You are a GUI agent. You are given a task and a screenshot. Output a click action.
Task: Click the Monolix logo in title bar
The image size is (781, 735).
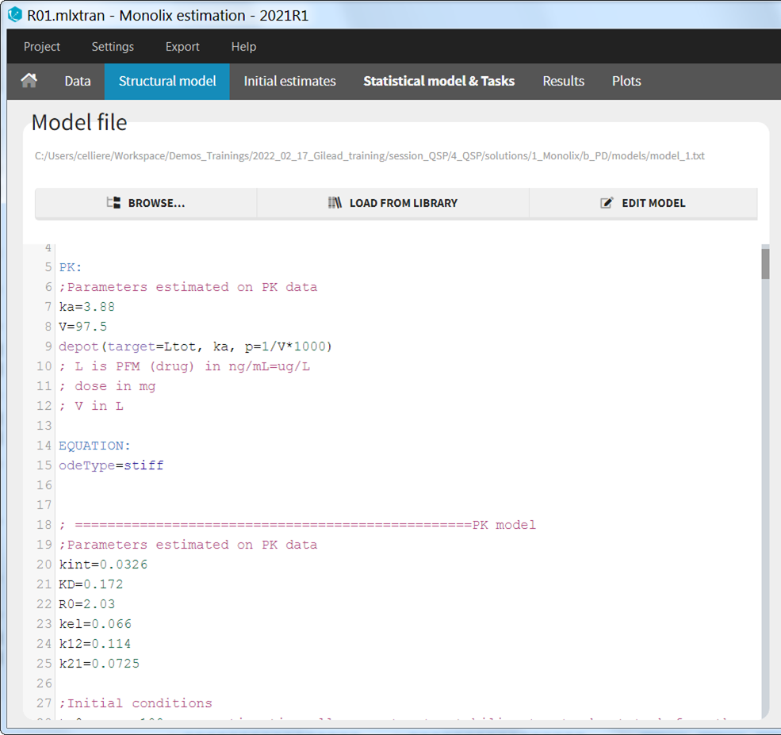click(14, 15)
